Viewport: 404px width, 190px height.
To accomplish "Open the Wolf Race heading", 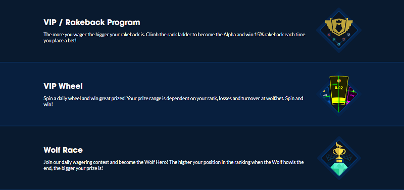I will (63, 150).
